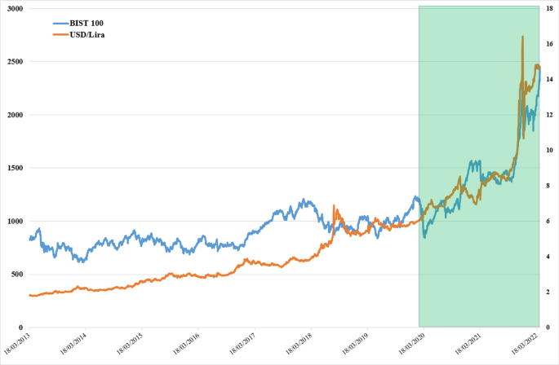Viewport: 559px width, 365px height.
Task: Select the 18/03/2022 date label
Action: coord(524,345)
